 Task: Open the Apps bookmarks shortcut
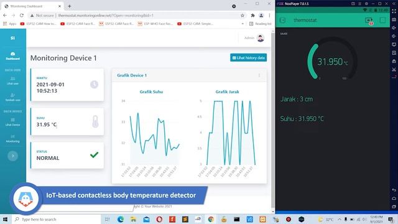(x=10, y=24)
